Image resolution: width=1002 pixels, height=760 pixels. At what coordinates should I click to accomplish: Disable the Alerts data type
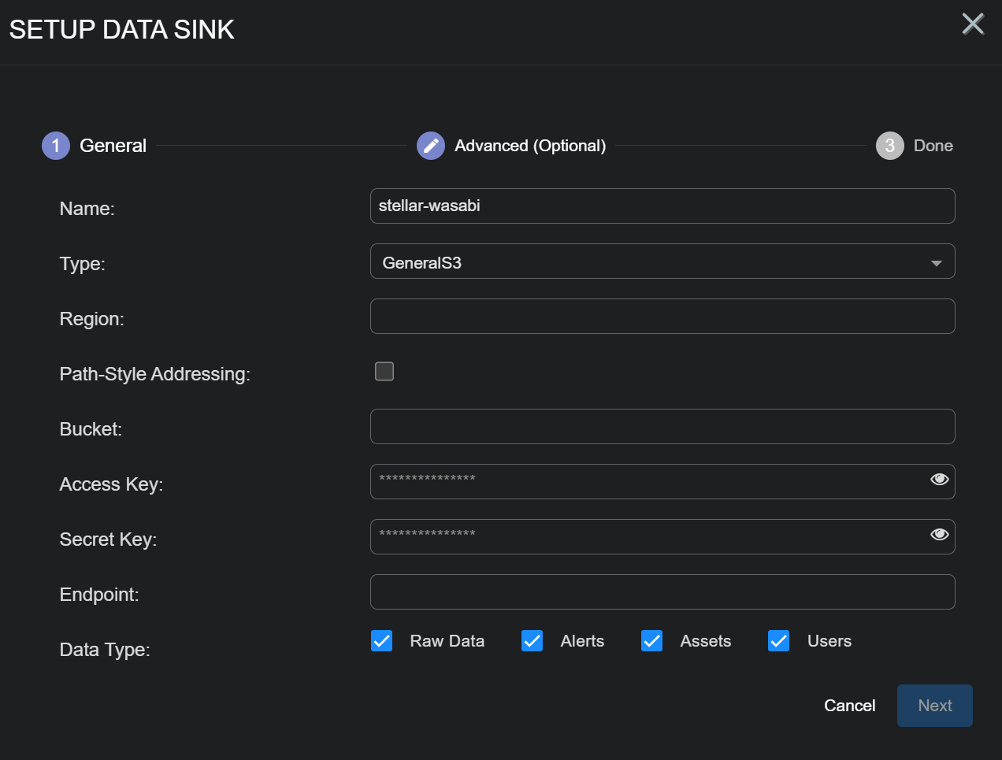[x=533, y=641]
